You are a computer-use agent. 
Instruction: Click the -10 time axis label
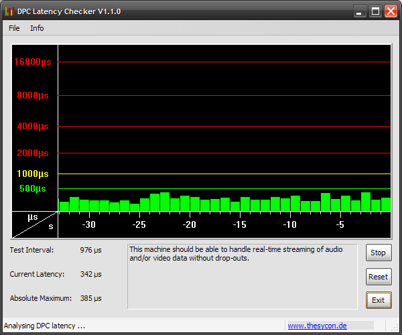point(289,225)
